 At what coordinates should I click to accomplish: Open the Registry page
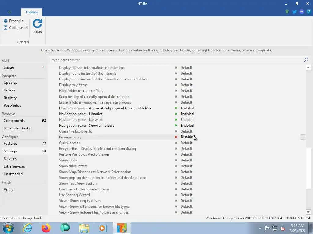pyautogui.click(x=24, y=98)
